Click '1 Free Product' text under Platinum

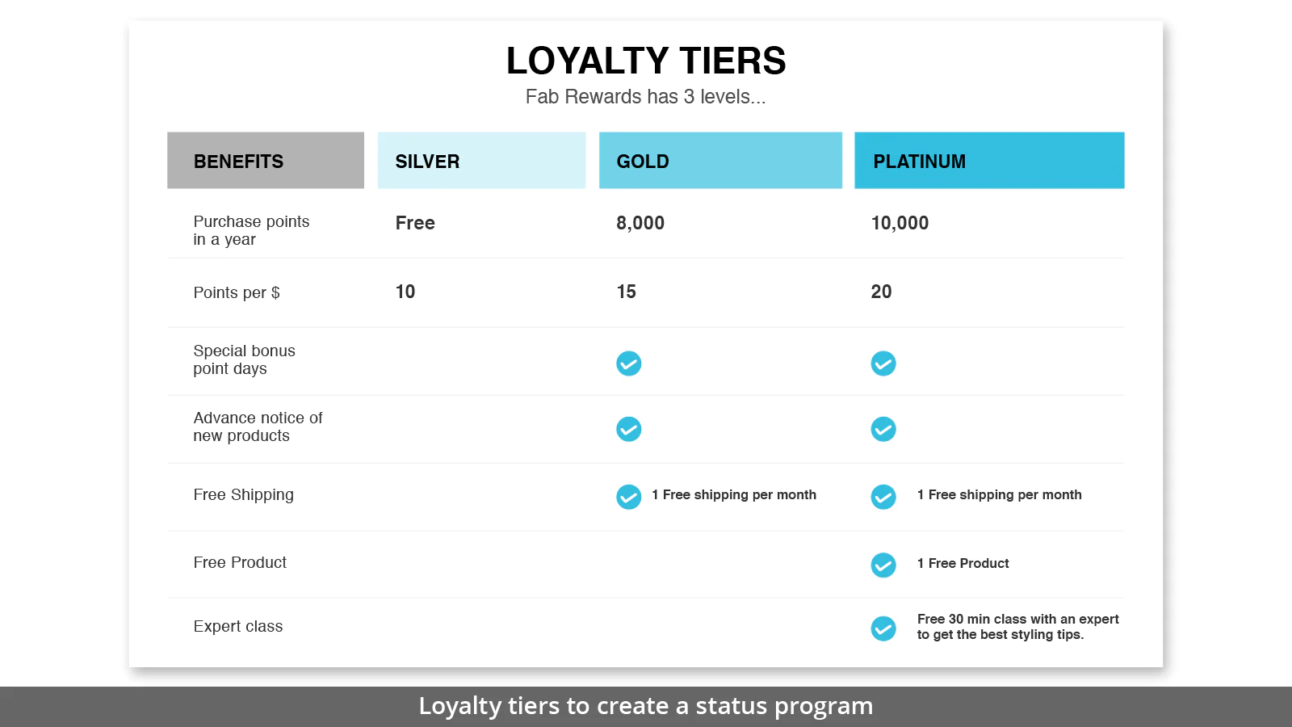click(963, 563)
